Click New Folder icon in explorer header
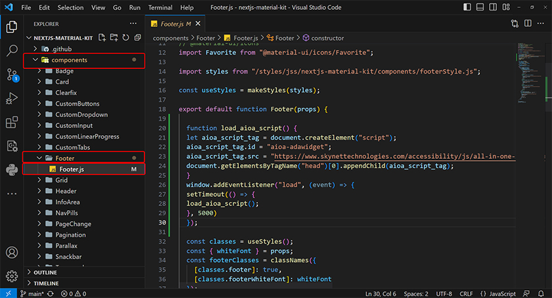 pos(114,37)
